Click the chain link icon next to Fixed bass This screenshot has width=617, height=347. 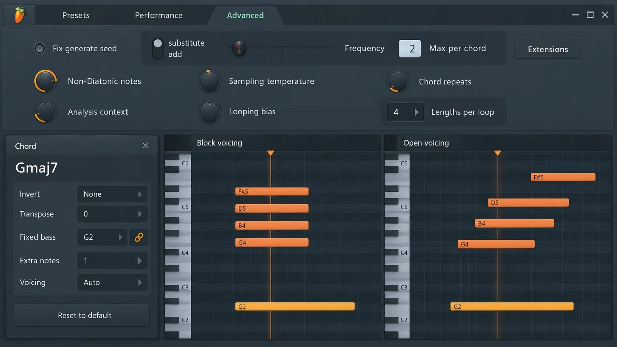tap(139, 237)
